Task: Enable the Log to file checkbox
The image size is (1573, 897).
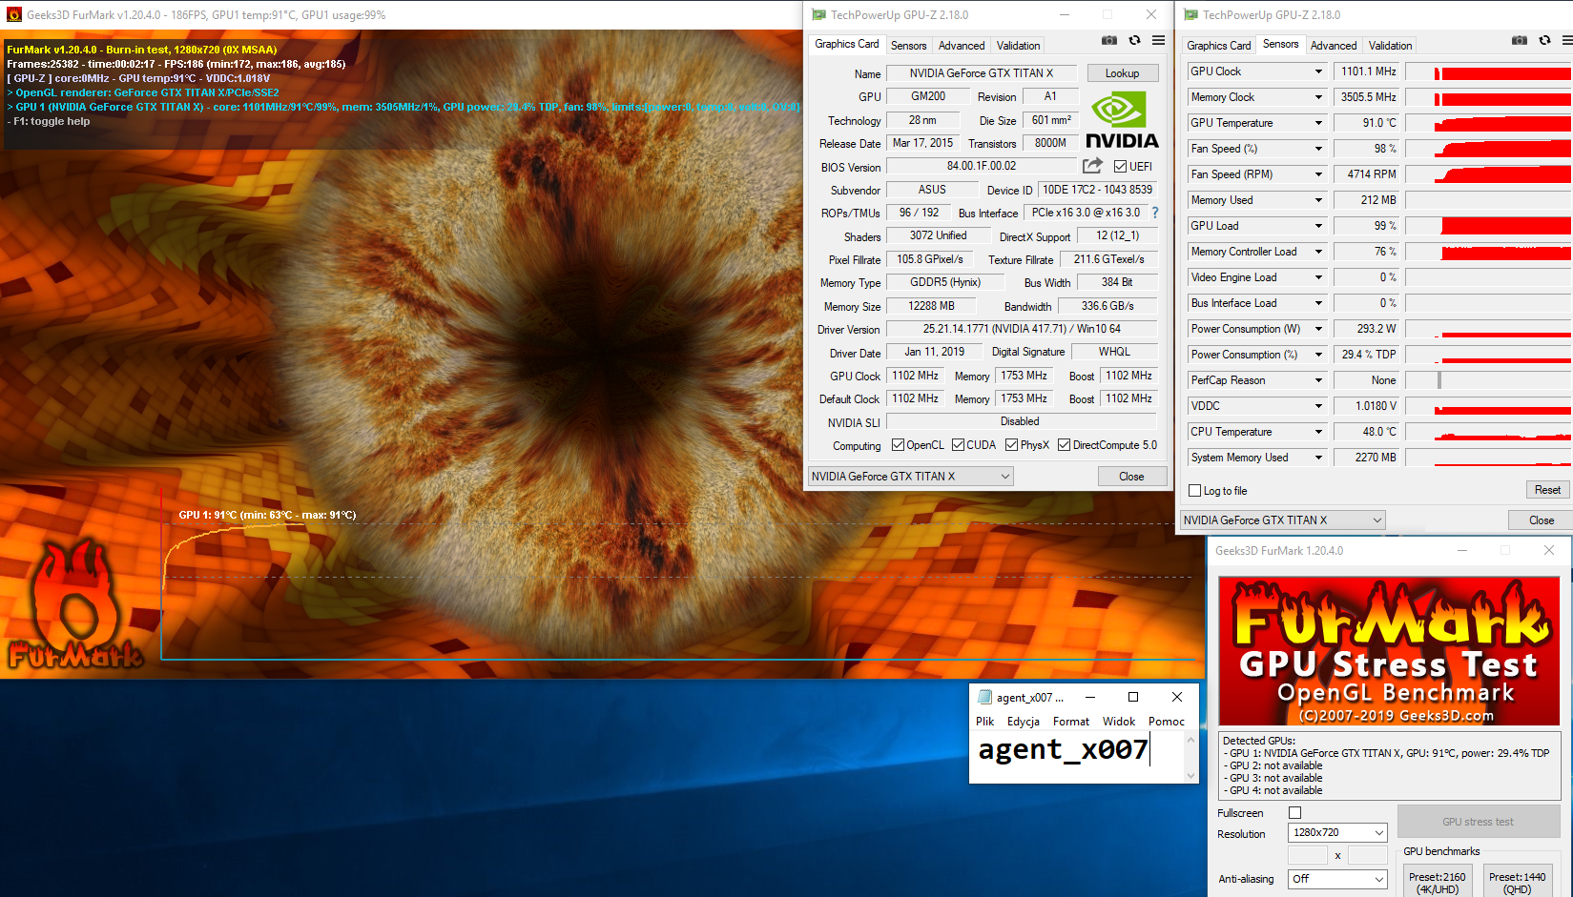Action: click(x=1195, y=491)
